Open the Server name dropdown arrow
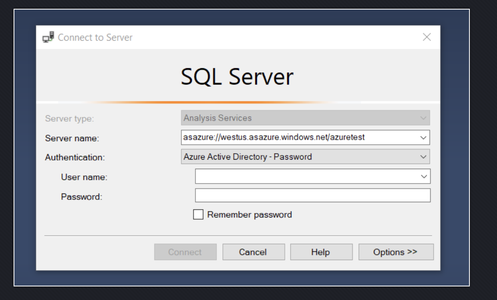Image resolution: width=497 pixels, height=300 pixels. click(x=423, y=138)
